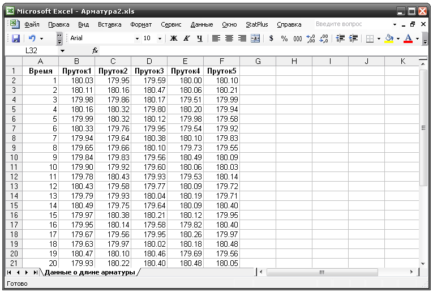This screenshot has width=433, height=292.
Task: Expand formatting toolbar options at right end
Action: pyautogui.click(x=425, y=38)
